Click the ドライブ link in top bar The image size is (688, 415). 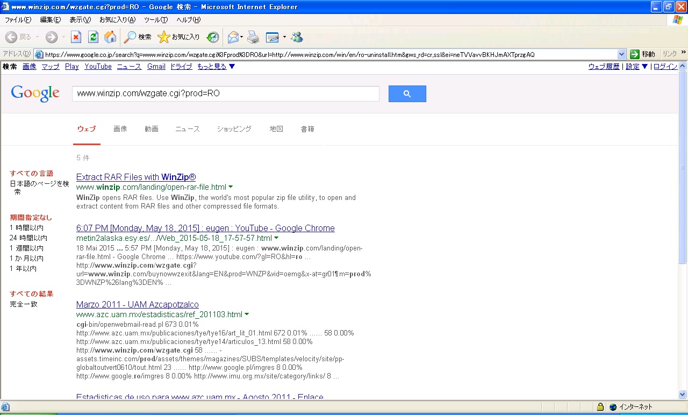click(181, 67)
